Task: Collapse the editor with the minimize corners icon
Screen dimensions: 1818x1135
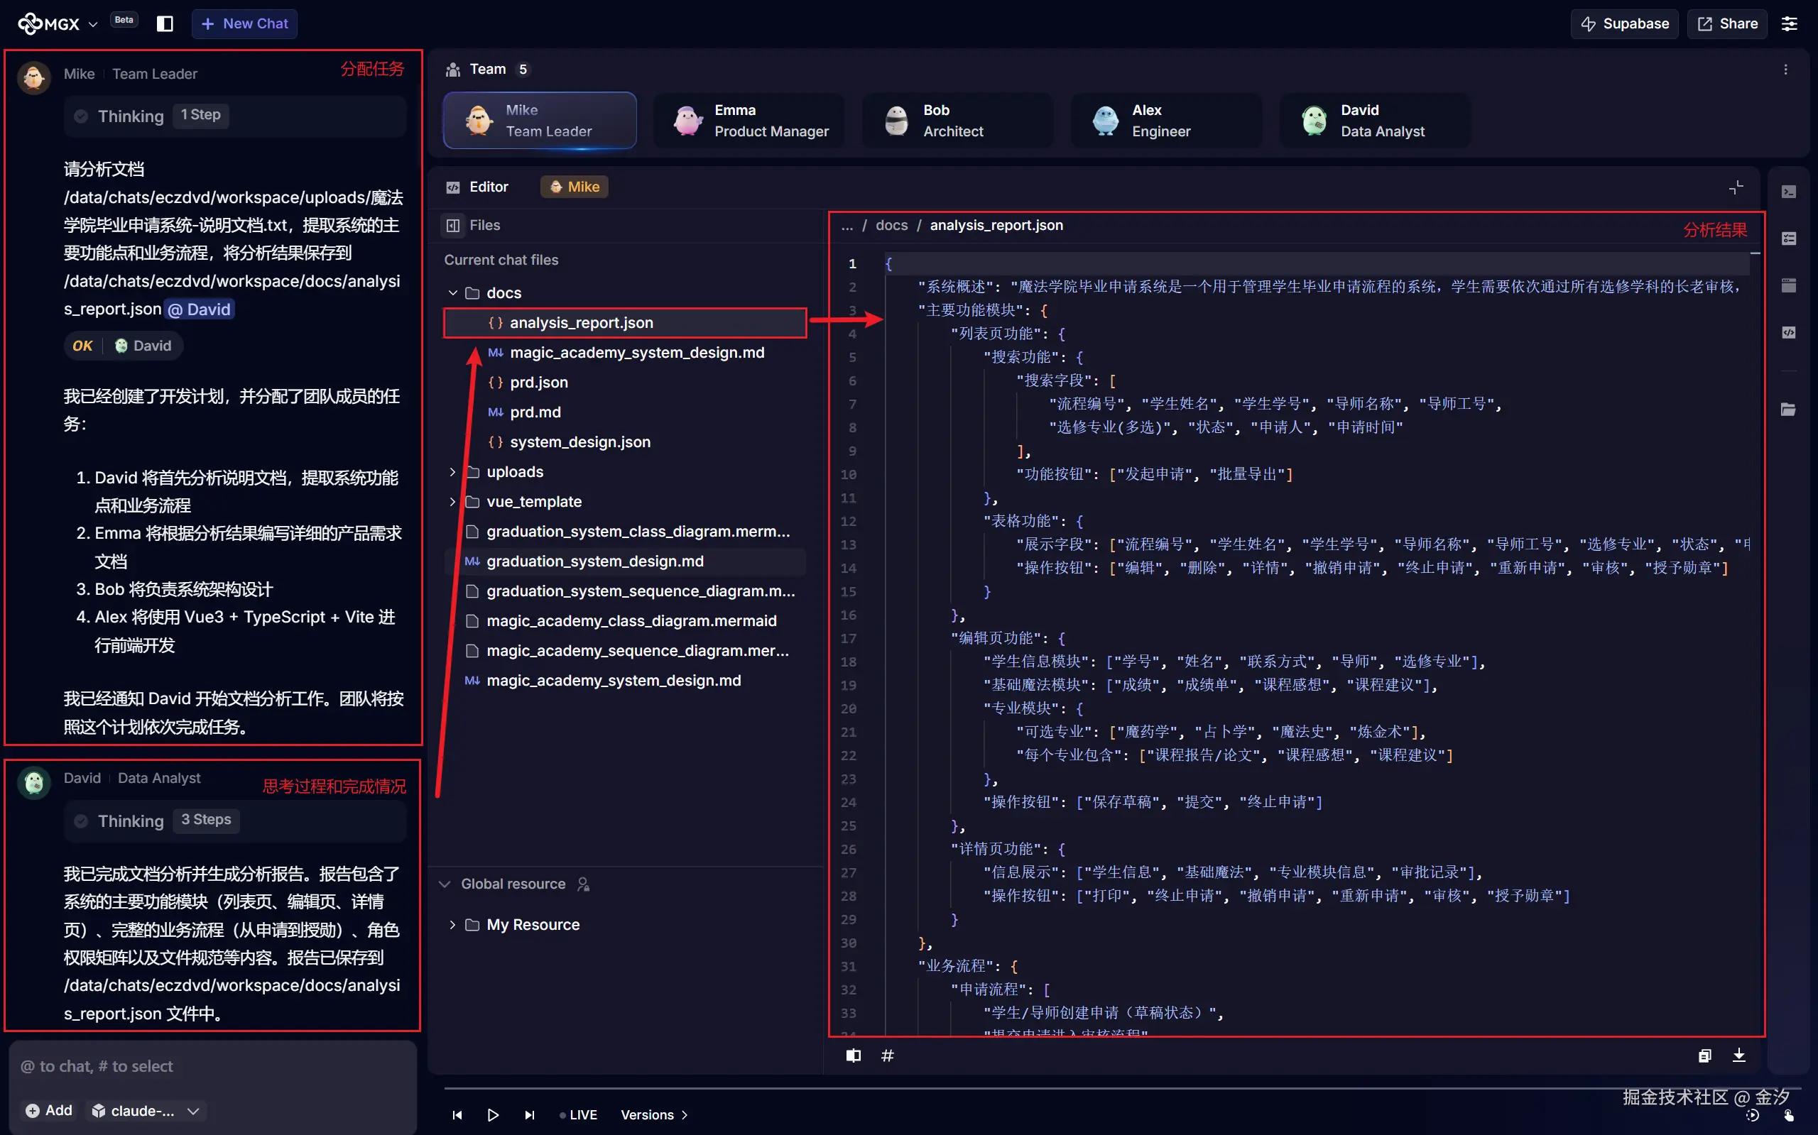Action: click(1736, 187)
